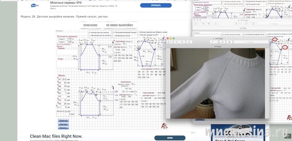Select the second stitch-count radio option

(89, 36)
